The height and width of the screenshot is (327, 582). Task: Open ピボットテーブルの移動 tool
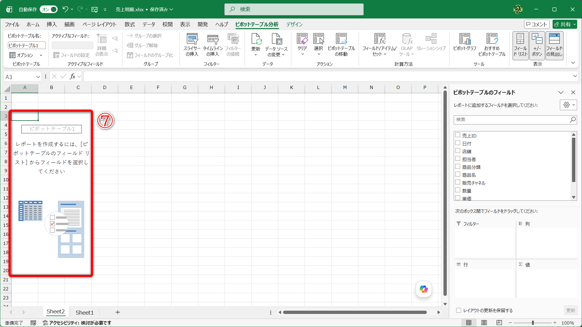click(341, 45)
